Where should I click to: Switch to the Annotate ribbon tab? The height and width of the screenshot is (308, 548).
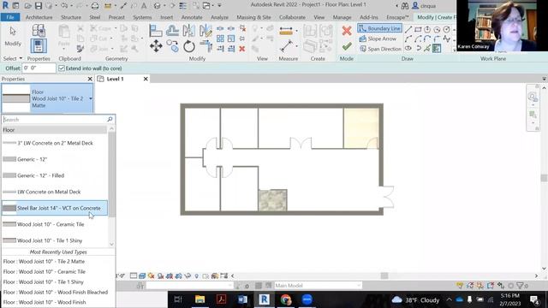point(192,17)
